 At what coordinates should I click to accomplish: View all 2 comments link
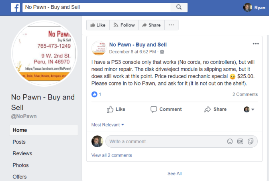tap(111, 155)
